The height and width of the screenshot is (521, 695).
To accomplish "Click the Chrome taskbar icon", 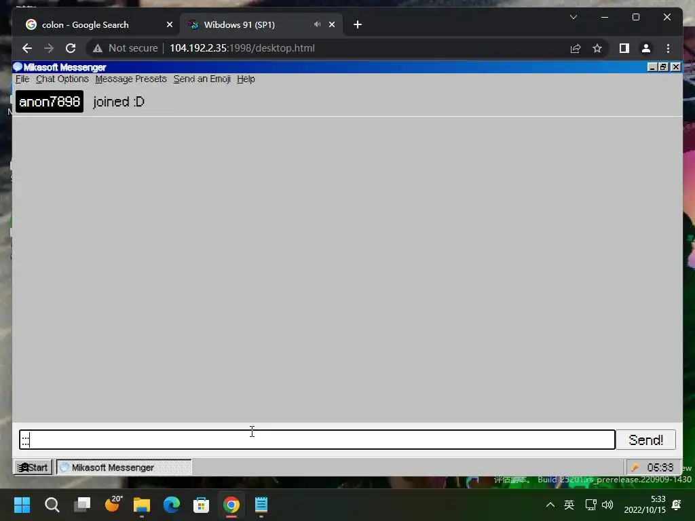I will [x=231, y=505].
